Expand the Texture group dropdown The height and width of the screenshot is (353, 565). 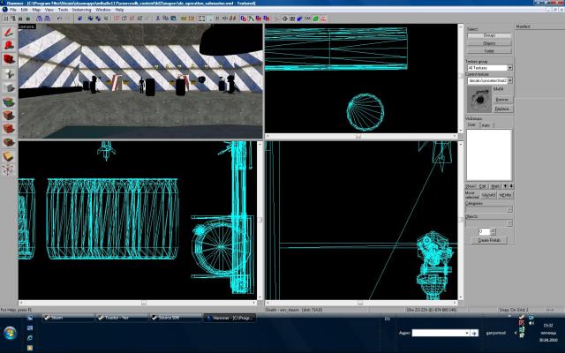[509, 67]
